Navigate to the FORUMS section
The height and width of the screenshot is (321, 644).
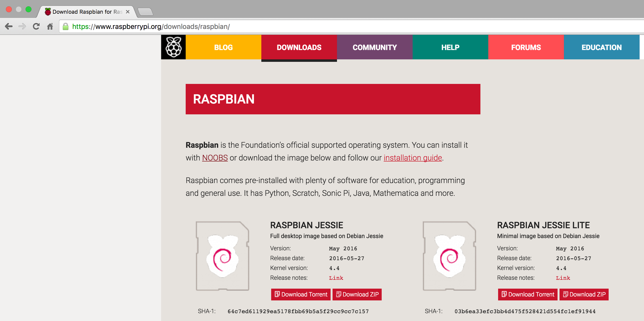526,47
